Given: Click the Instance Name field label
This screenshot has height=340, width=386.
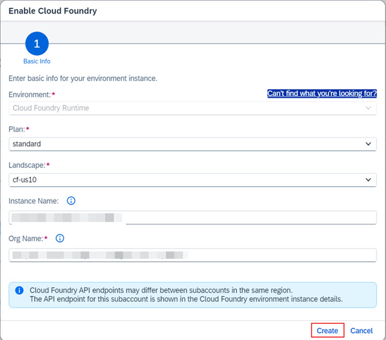Looking at the screenshot, I should 33,201.
